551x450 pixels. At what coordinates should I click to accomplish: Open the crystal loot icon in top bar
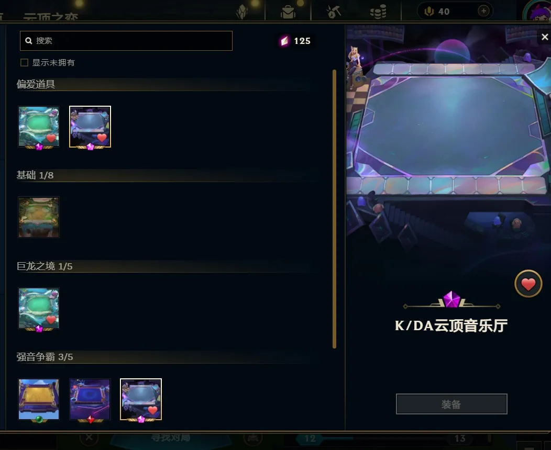(242, 12)
